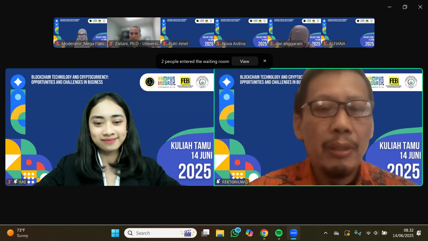Open WhatsApp from the taskbar
The height and width of the screenshot is (241, 428).
235,233
